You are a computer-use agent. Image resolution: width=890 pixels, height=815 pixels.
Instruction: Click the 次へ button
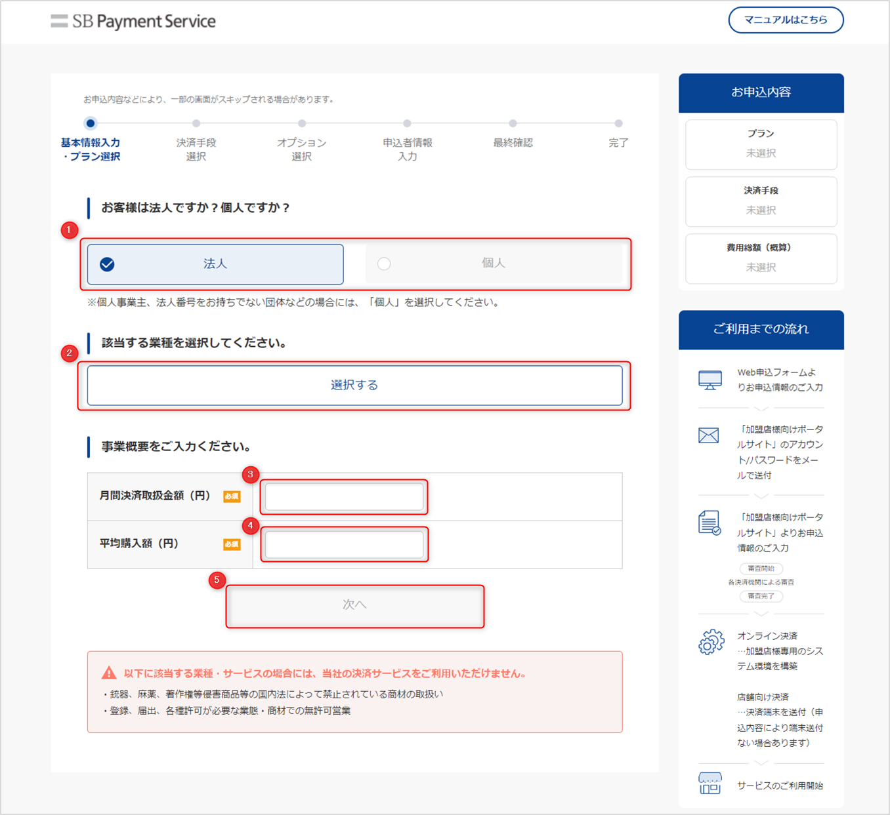click(x=354, y=605)
